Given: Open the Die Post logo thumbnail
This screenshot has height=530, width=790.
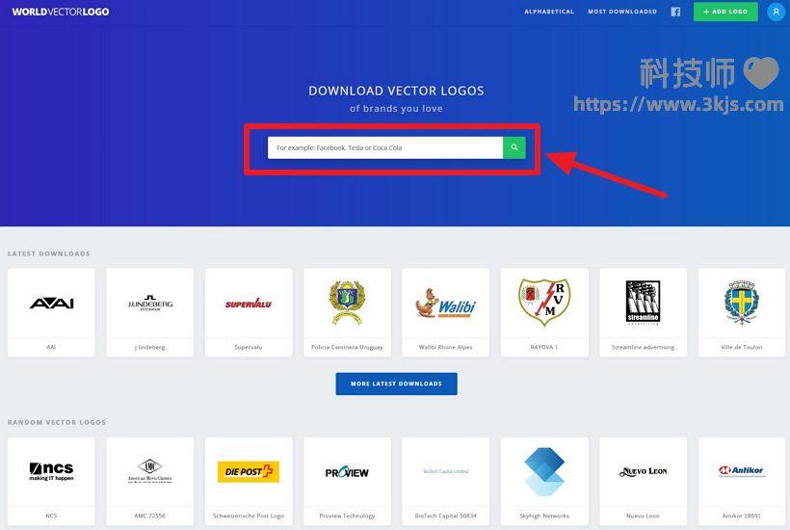Looking at the screenshot, I should (249, 471).
